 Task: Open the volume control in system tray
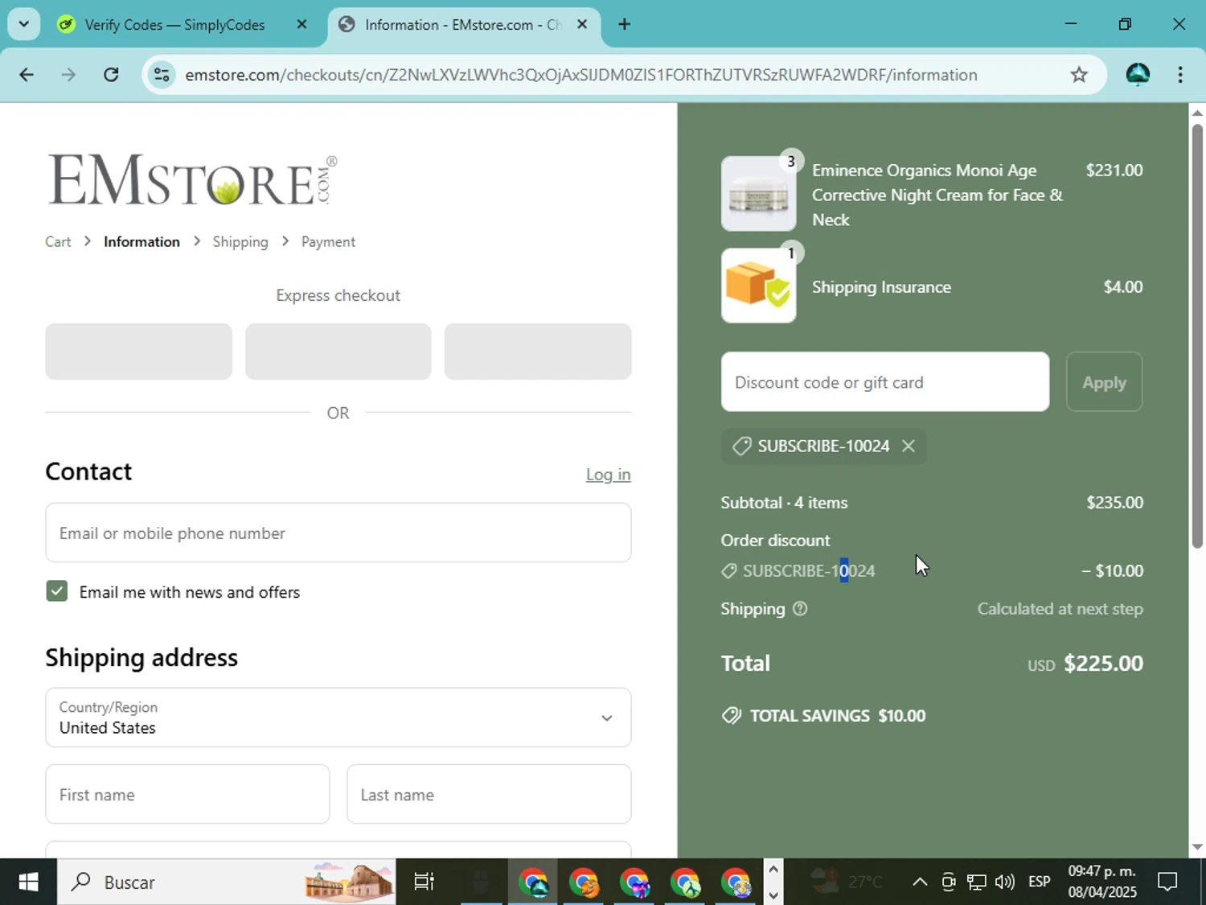tap(1004, 882)
